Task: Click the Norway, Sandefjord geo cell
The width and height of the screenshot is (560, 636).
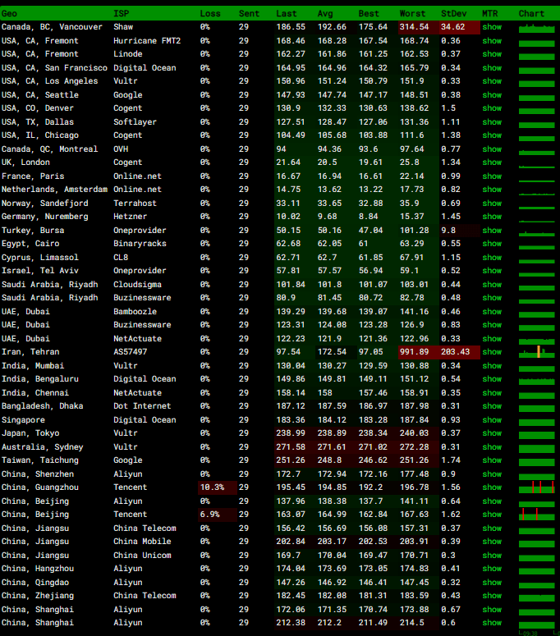Action: pyautogui.click(x=44, y=204)
